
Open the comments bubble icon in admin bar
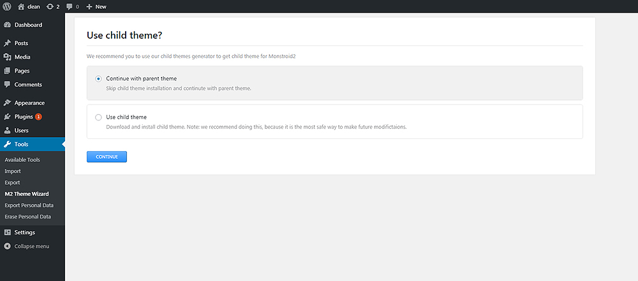(70, 6)
